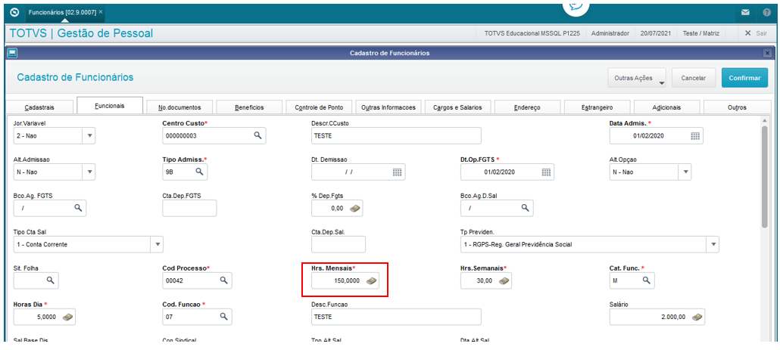The width and height of the screenshot is (780, 350).
Task: Click the Cta.Dep.FGTS input field
Action: (x=189, y=208)
